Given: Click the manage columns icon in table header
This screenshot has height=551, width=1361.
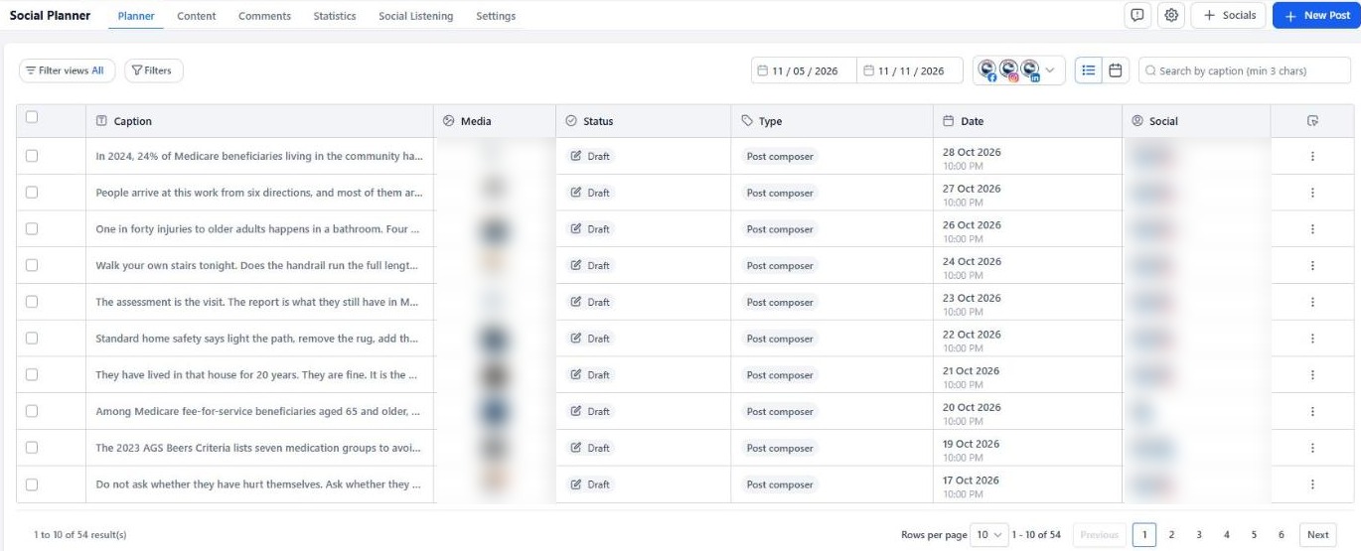Looking at the screenshot, I should (x=1312, y=121).
